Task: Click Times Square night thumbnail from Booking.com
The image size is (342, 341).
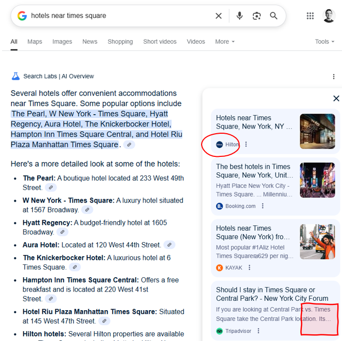Action: click(317, 180)
